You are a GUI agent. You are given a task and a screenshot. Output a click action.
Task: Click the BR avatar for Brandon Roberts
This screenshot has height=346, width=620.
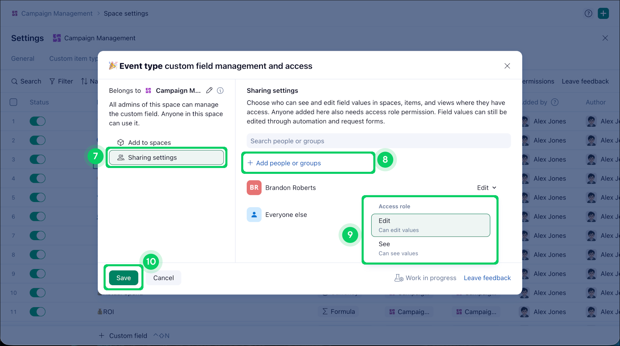pyautogui.click(x=254, y=188)
